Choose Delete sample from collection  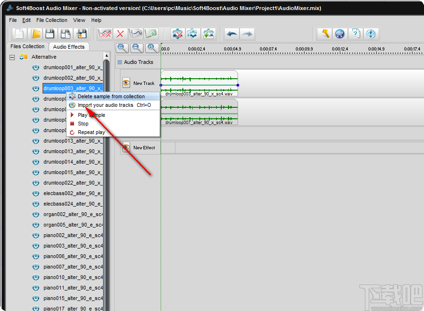(x=113, y=96)
